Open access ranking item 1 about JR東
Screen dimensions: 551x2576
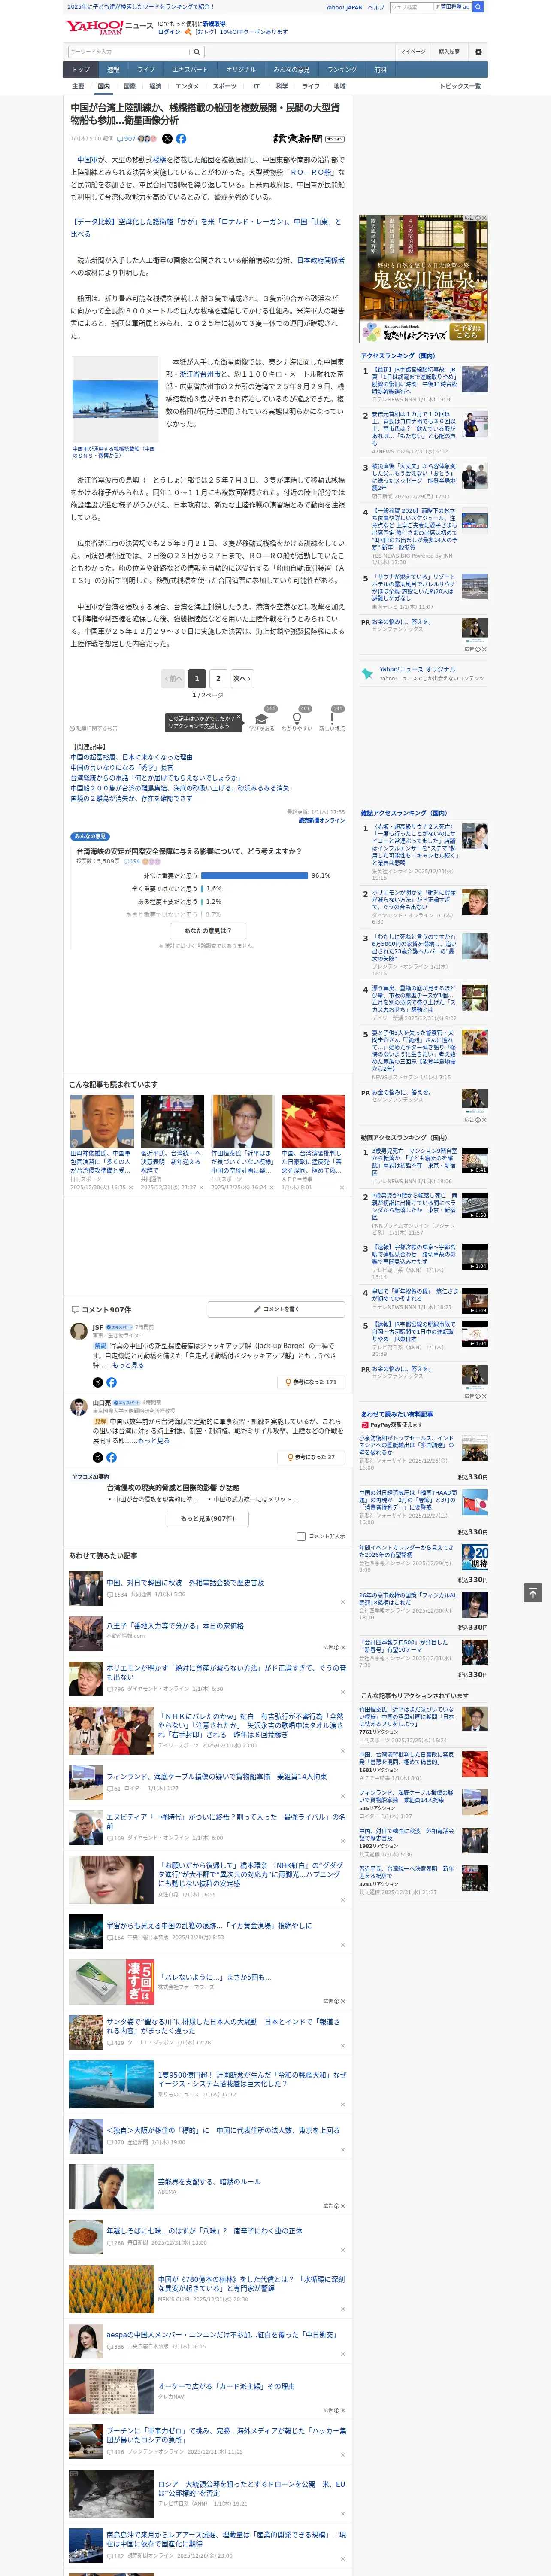(x=415, y=381)
